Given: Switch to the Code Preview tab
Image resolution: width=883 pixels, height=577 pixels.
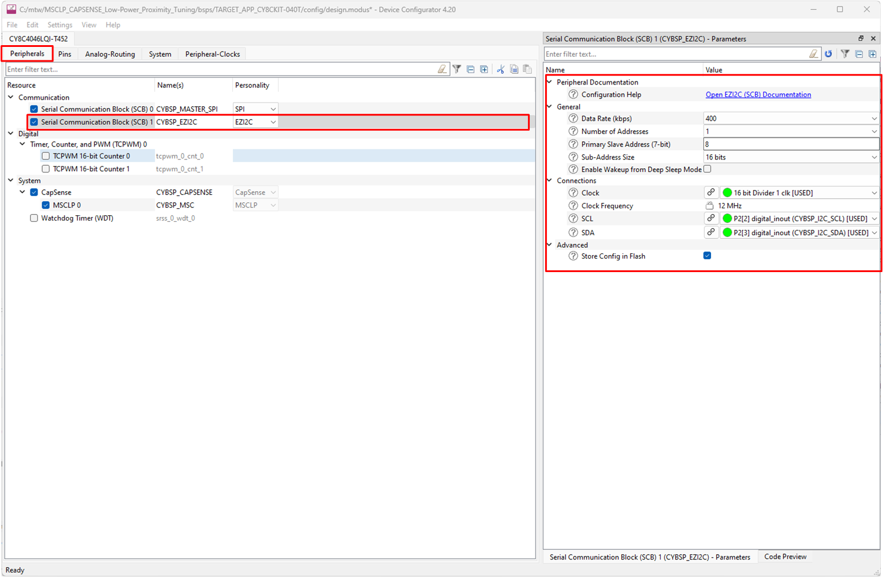Looking at the screenshot, I should pos(785,556).
